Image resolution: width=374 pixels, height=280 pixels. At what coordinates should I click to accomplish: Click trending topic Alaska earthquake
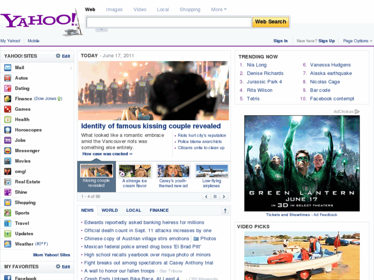coord(331,73)
